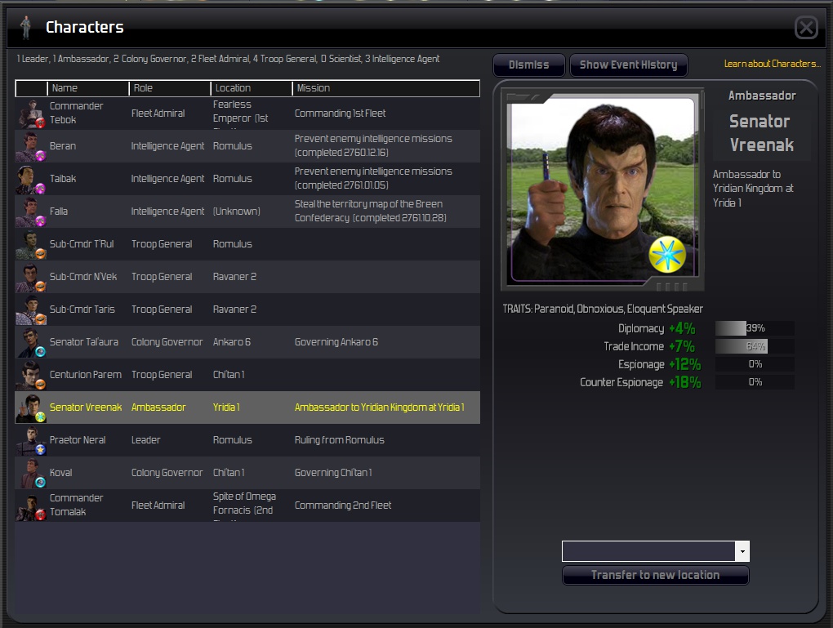
Task: Click Senator Vreenak's list portrait icon
Action: coord(31,408)
